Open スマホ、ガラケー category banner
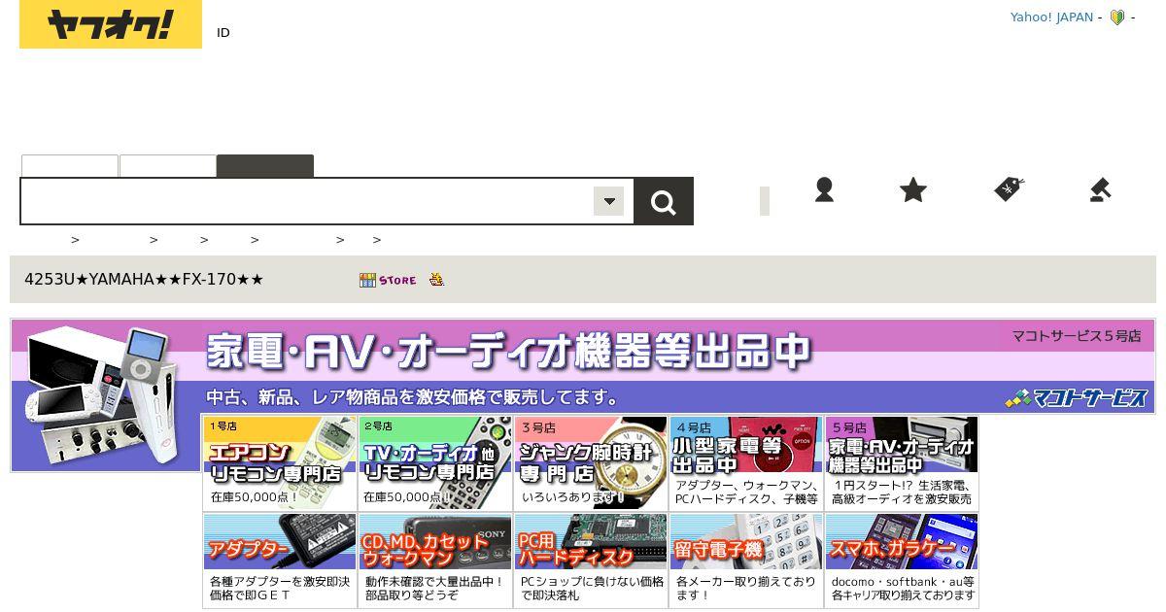 (x=902, y=561)
